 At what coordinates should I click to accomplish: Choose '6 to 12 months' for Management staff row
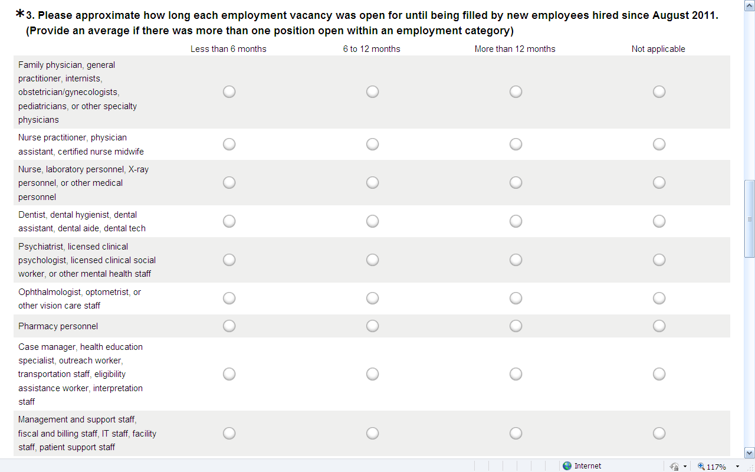[x=372, y=434]
